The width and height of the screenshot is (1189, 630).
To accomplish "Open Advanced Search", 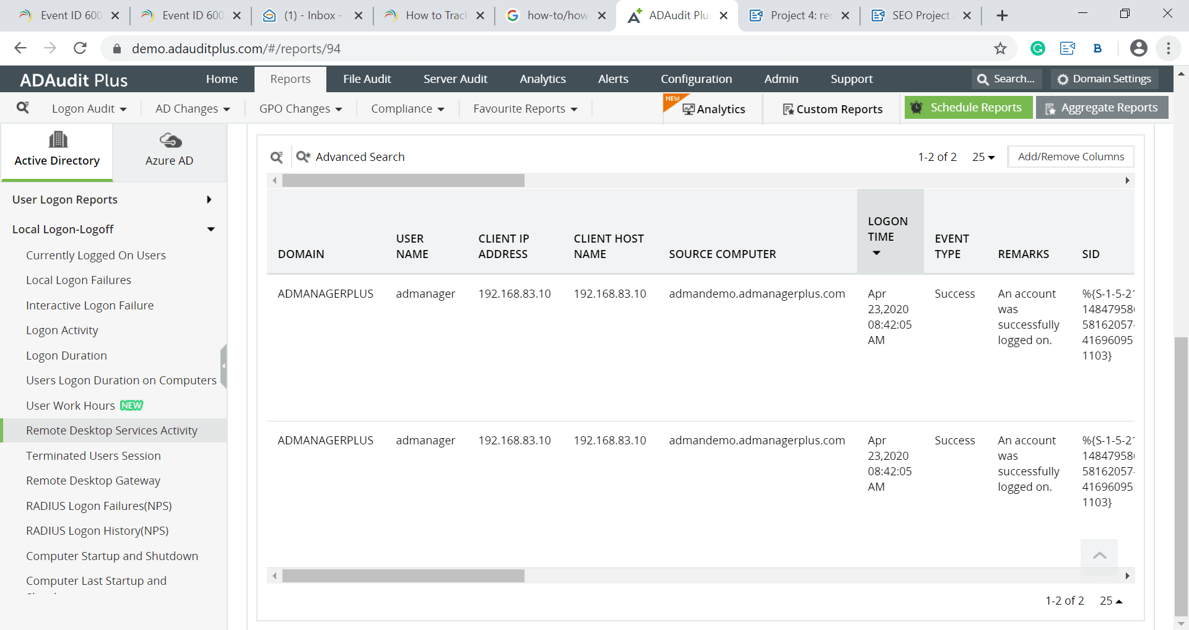I will 351,157.
